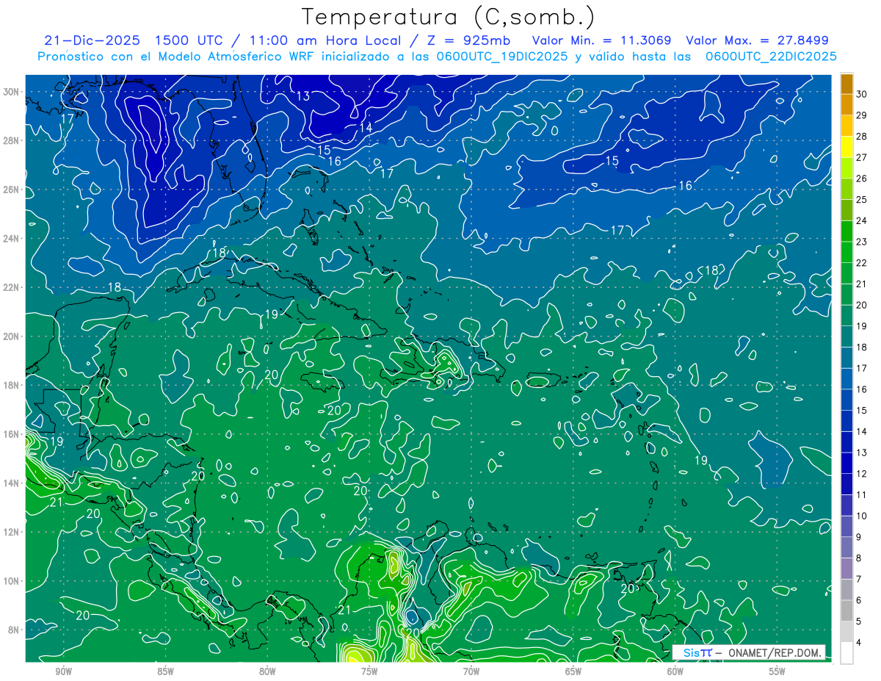
Task: Click the teal colorbar segment between 18 and 19
Action: [x=846, y=337]
